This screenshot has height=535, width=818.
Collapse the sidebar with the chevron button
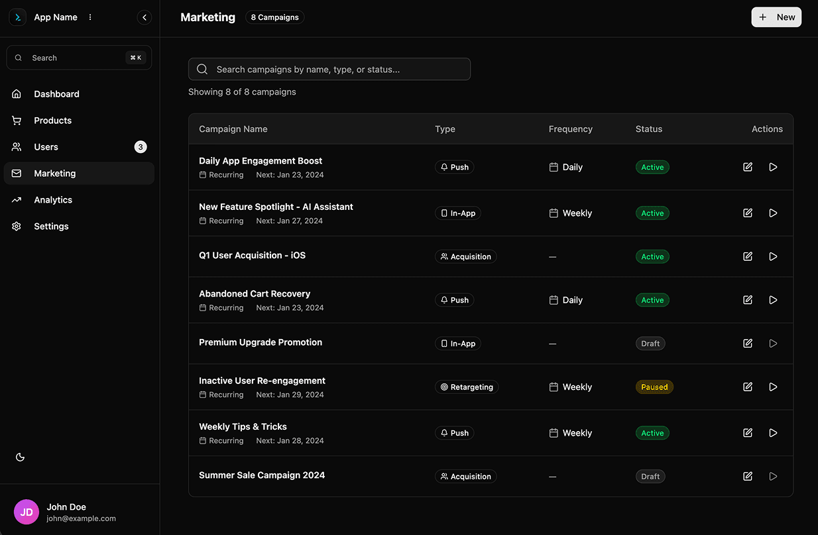145,17
